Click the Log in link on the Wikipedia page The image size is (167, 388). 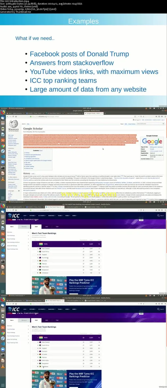[163, 119]
